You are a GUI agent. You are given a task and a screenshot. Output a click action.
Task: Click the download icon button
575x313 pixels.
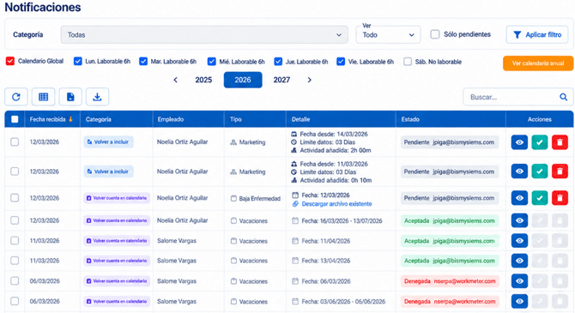97,97
